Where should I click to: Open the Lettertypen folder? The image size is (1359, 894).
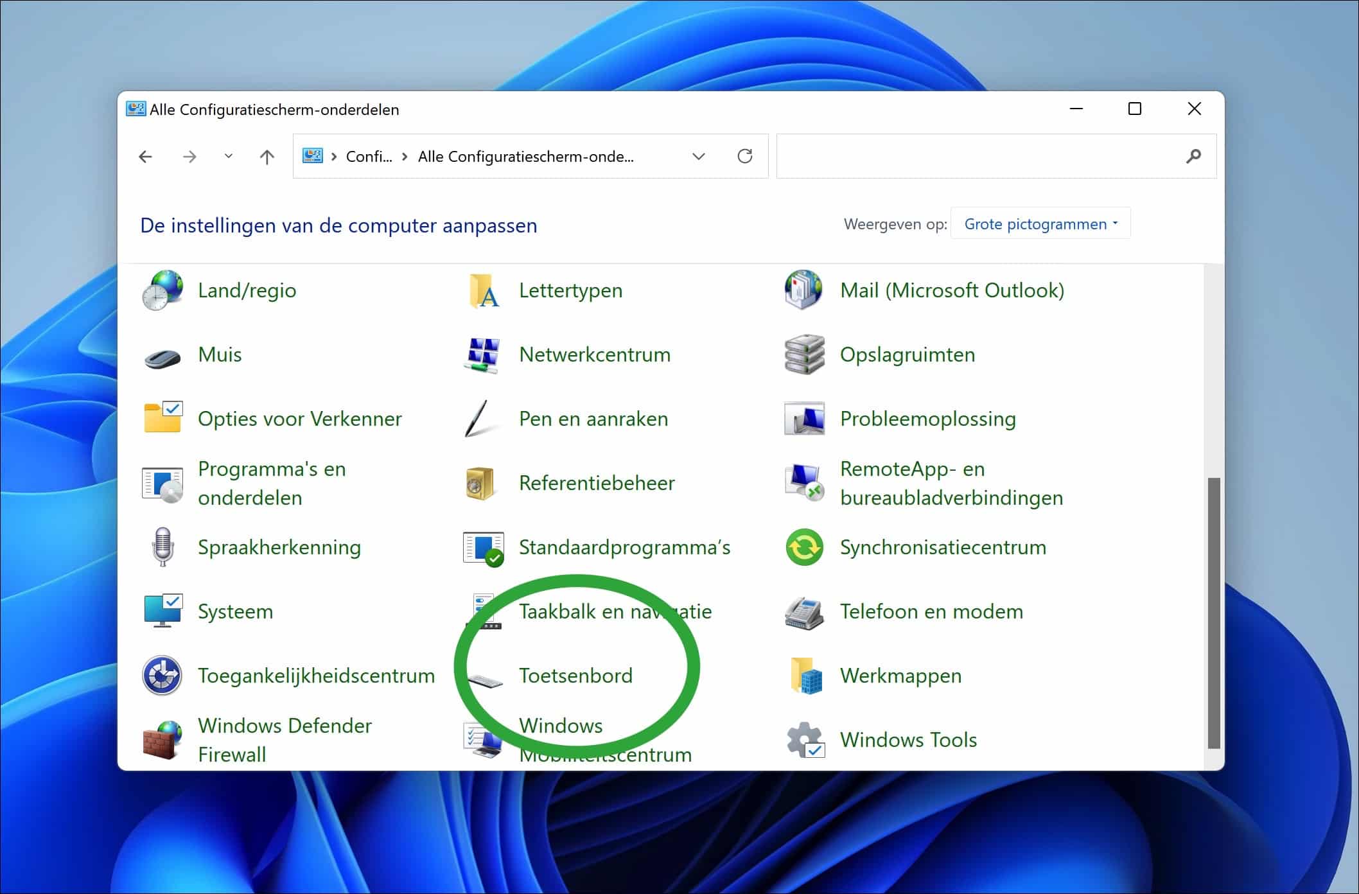(x=570, y=290)
